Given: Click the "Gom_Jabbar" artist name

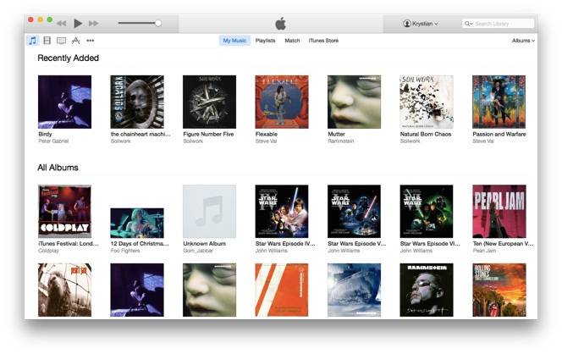Looking at the screenshot, I should tap(198, 251).
